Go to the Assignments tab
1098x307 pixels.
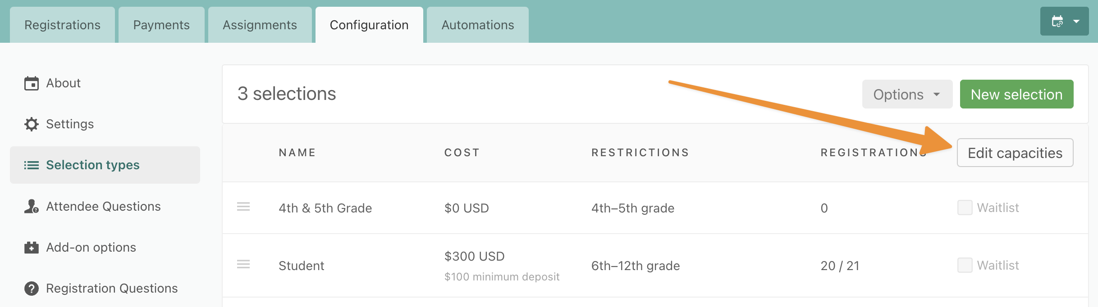pos(260,25)
